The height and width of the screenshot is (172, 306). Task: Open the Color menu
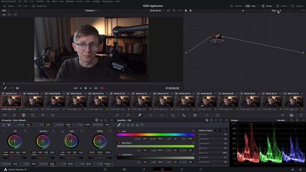[x=87, y=1]
